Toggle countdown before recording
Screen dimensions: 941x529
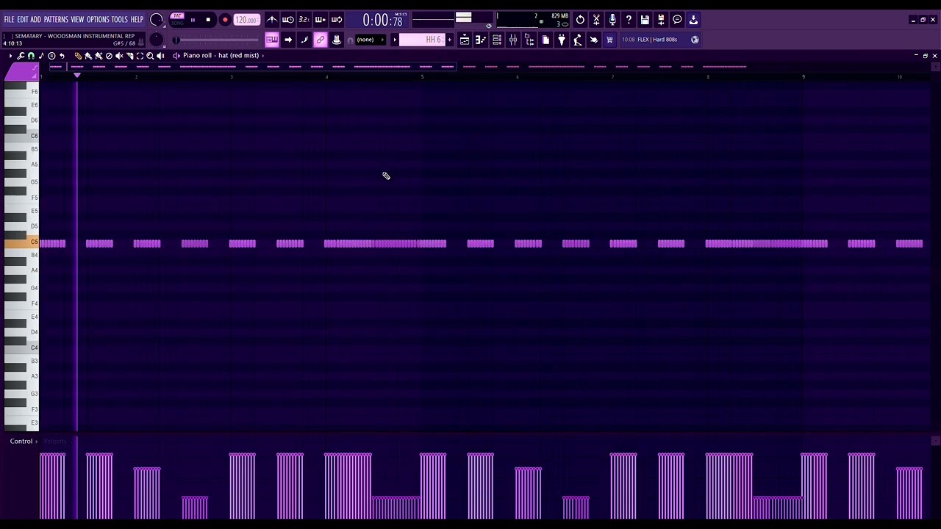coord(304,20)
